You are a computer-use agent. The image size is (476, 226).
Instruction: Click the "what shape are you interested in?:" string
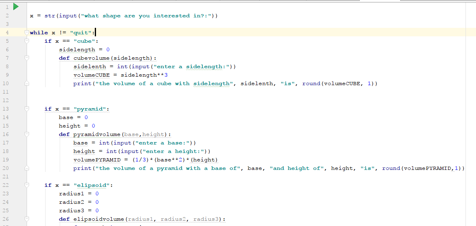point(146,16)
